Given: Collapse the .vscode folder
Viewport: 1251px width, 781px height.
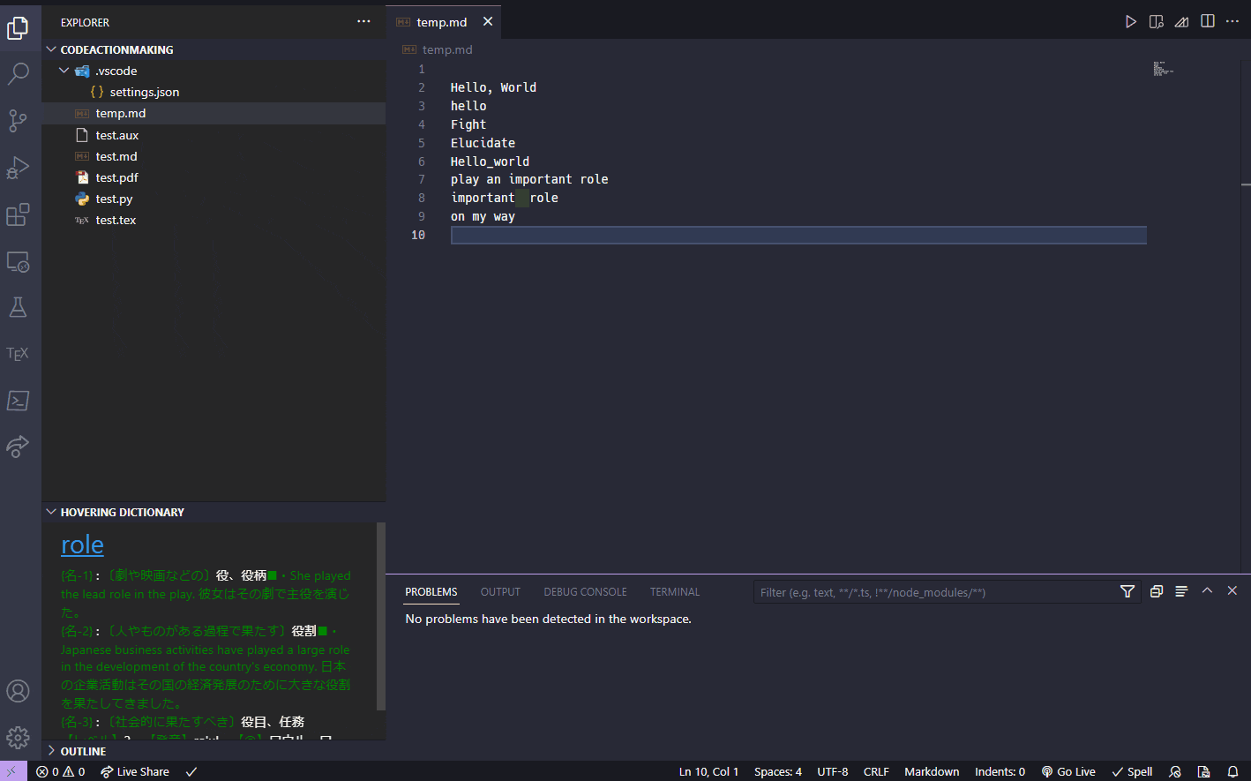Looking at the screenshot, I should point(213,71).
